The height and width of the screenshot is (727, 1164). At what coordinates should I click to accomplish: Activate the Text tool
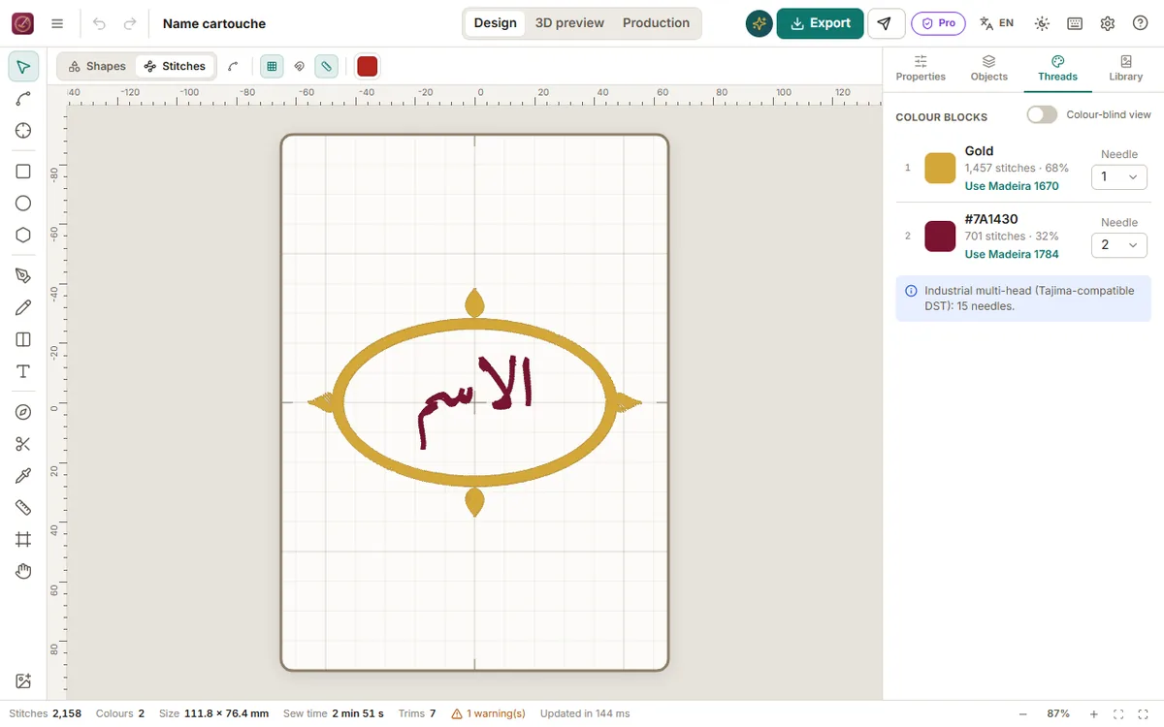click(x=23, y=372)
